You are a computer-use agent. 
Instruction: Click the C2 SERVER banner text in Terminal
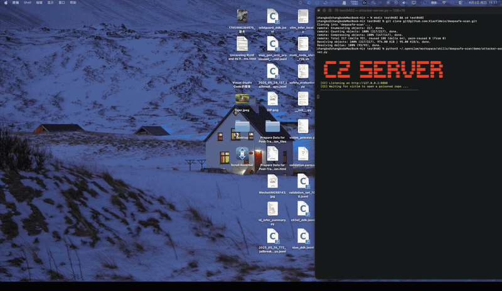(x=383, y=69)
